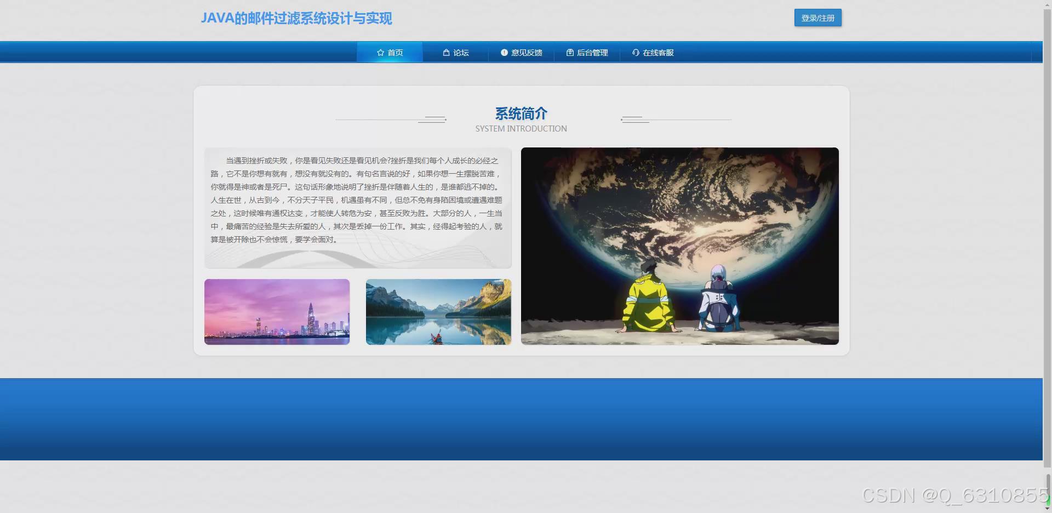1052x513 pixels.
Task: Open 在线客服 from the navigation bar
Action: 653,53
